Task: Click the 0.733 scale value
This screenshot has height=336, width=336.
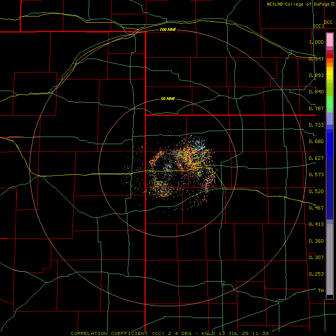Action: click(x=316, y=125)
